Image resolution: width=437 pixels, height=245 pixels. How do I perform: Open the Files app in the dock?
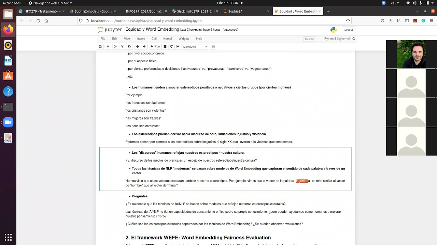coord(8,14)
